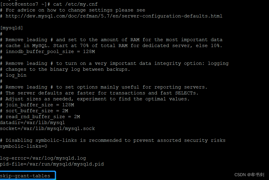This screenshot has width=269, height=180.
Task: Click the MySQL refman URL in comments
Action: click(114, 16)
